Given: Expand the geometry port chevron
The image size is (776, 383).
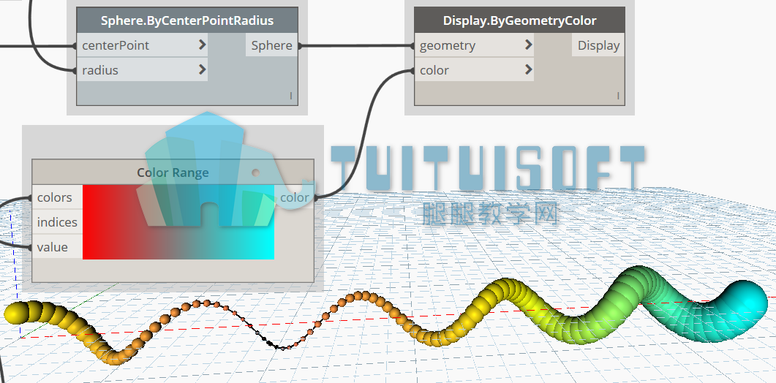Looking at the screenshot, I should coord(529,45).
